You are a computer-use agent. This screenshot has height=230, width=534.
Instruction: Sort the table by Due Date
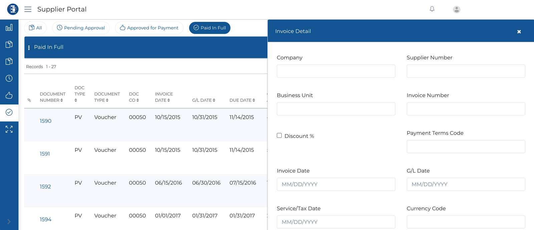(242, 100)
